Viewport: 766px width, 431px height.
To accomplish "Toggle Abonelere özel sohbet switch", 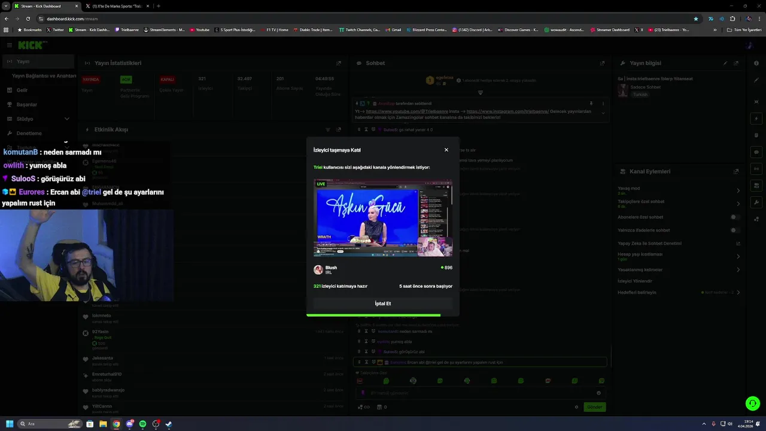I will pos(735,217).
